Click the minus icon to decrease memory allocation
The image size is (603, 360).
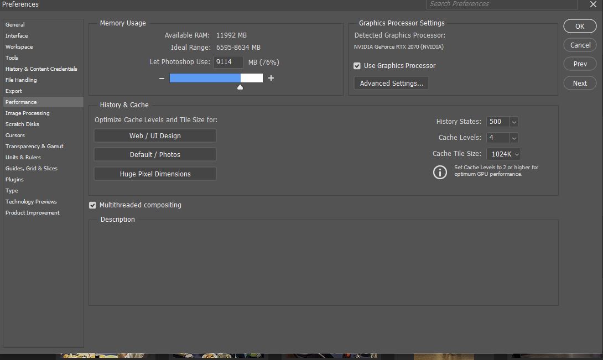[x=161, y=78]
